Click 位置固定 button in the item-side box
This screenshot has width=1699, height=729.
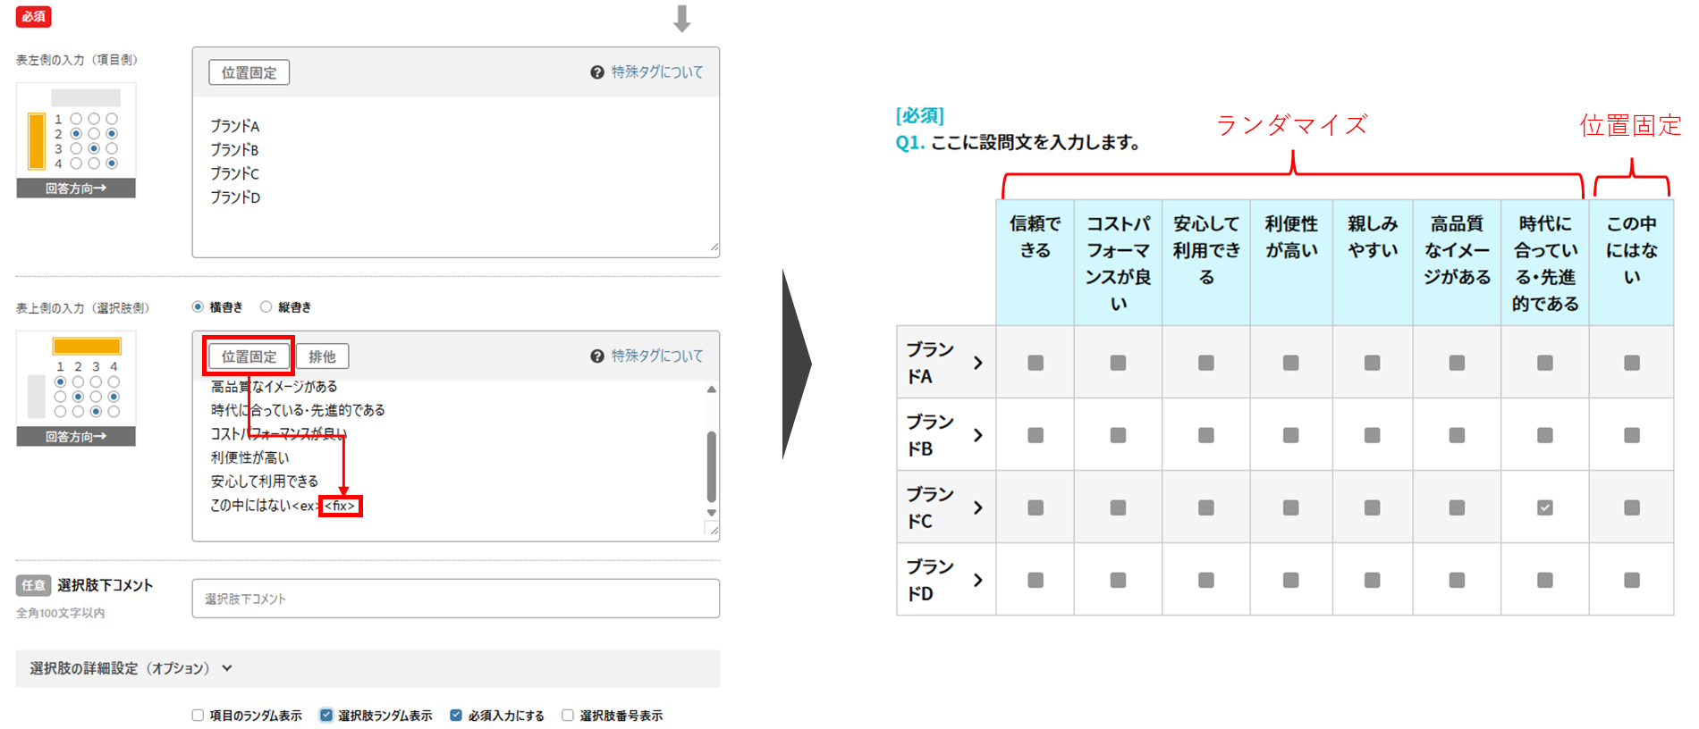coord(249,72)
